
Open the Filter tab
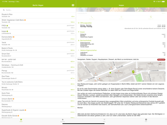(104, 120)
